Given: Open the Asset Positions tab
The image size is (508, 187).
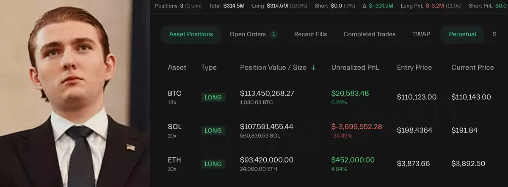Looking at the screenshot, I should (191, 34).
